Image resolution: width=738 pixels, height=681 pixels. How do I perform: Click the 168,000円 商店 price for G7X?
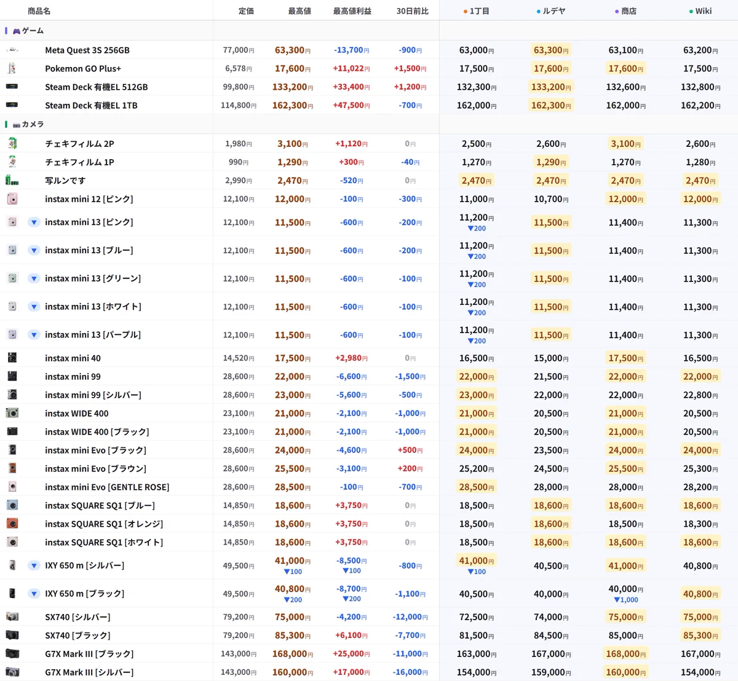pos(625,654)
